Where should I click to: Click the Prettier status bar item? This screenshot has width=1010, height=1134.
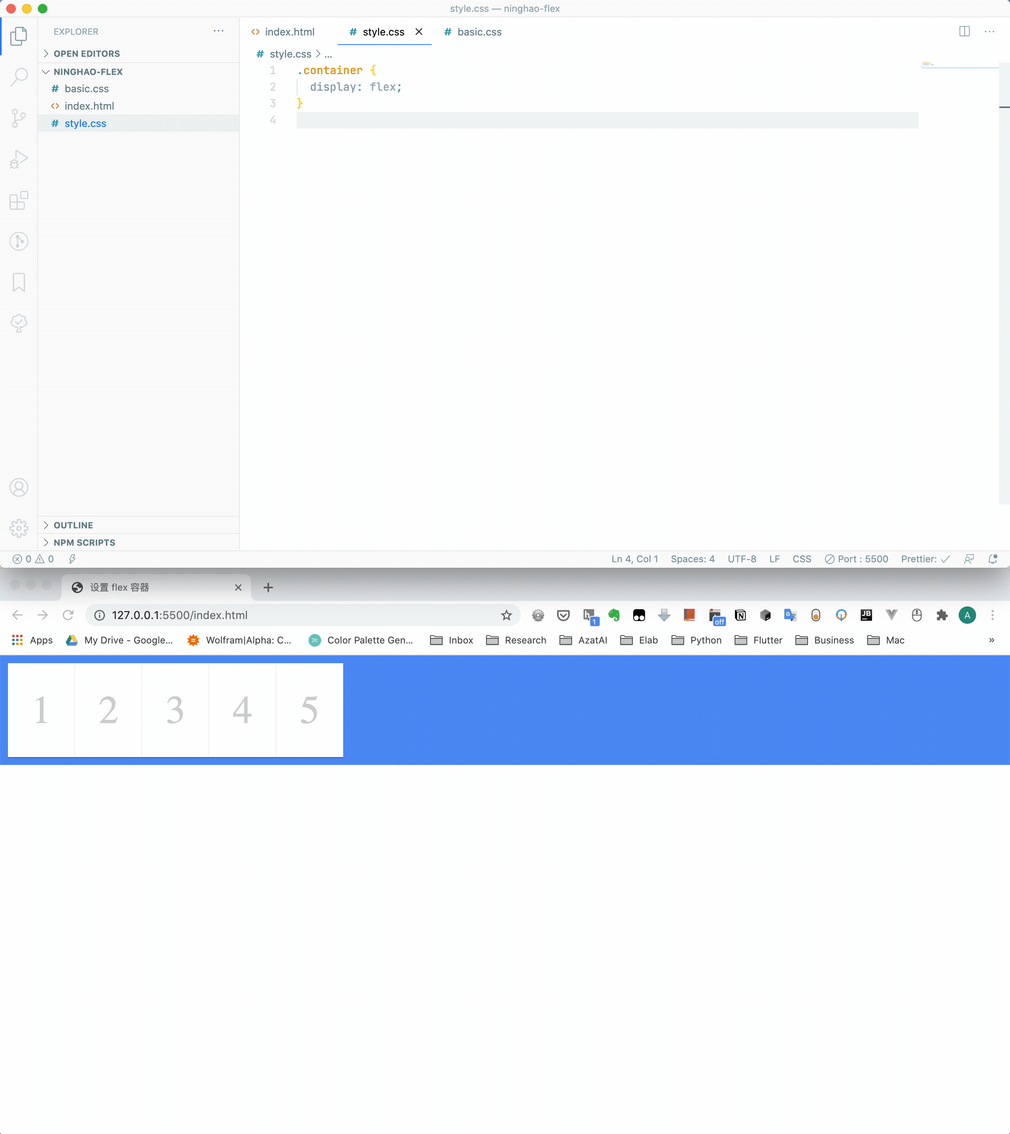[924, 559]
